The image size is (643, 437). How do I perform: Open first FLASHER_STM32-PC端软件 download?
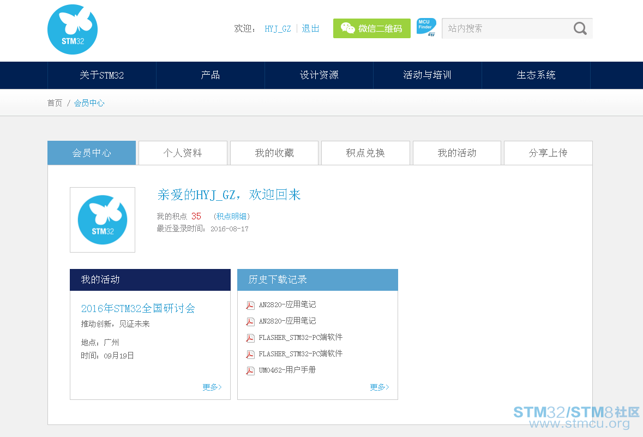(x=300, y=337)
